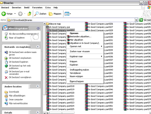Collapse the Andere locaties panel

(38, 86)
